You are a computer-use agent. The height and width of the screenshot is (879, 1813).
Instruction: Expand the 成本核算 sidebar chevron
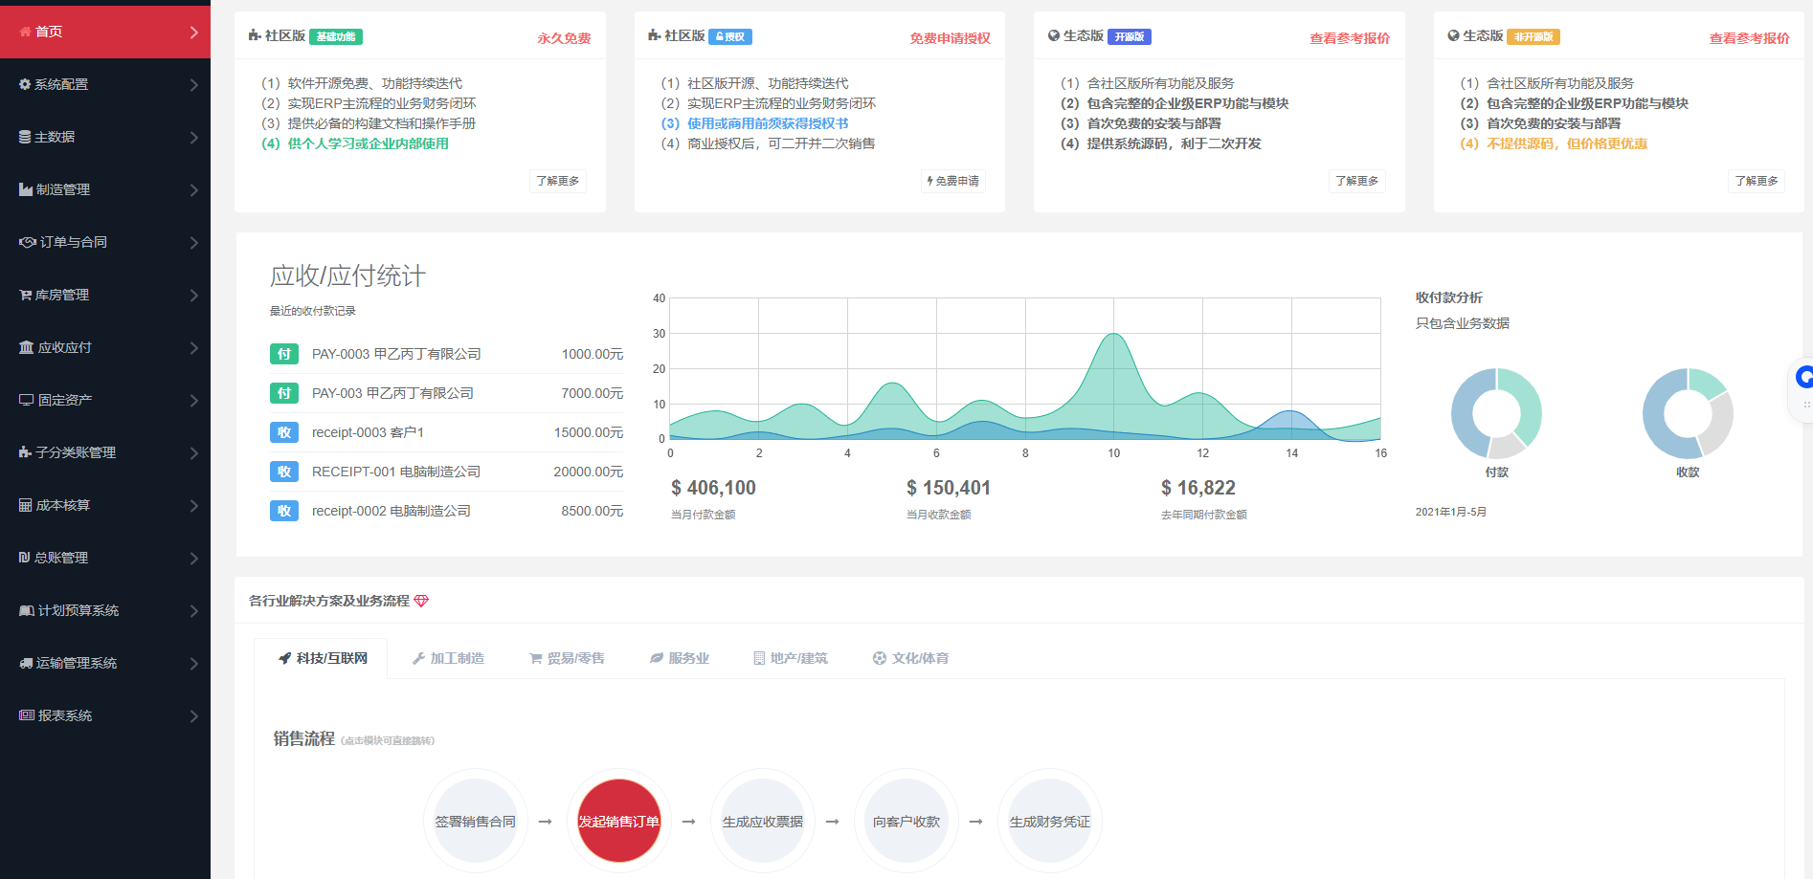(193, 505)
